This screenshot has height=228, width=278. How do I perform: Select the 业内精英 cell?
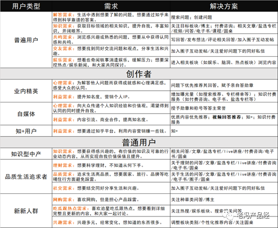(26, 91)
